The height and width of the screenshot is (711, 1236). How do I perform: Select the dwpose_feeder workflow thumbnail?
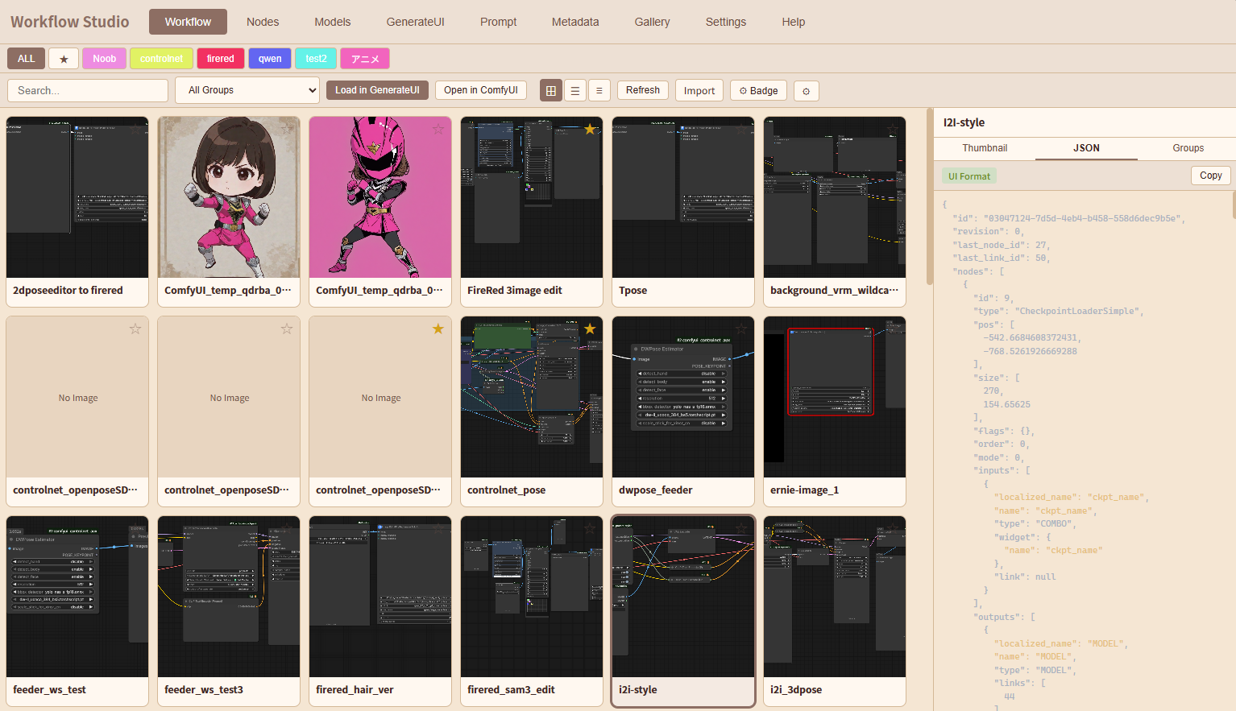click(x=683, y=397)
